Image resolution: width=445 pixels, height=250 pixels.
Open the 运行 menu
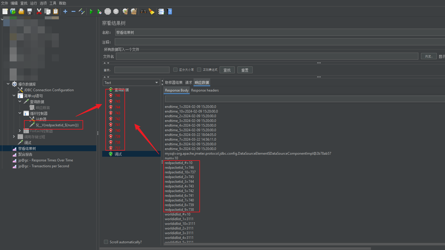(33, 3)
